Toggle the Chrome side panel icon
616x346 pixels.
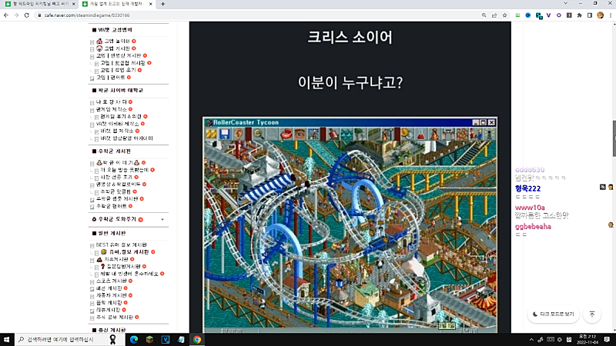pyautogui.click(x=590, y=15)
